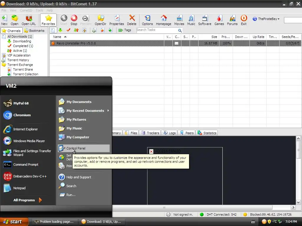Click the Music toolbar icon
This screenshot has width=302, height=226.
pyautogui.click(x=191, y=20)
